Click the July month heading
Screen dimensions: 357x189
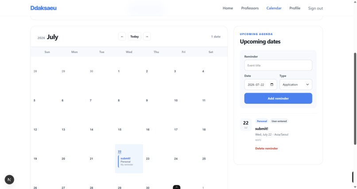point(53,37)
